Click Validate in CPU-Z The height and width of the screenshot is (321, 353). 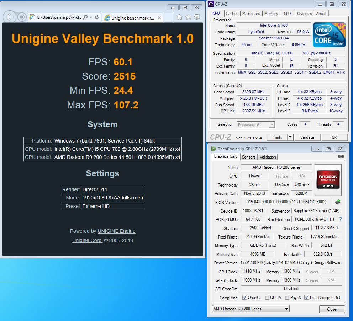coord(307,137)
